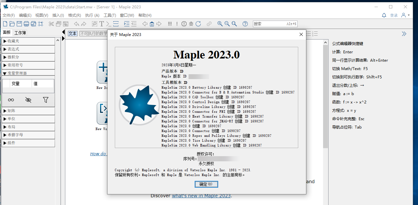Expand the 单位 palette
Image resolution: width=418 pixels, height=205 pixels.
(28, 119)
